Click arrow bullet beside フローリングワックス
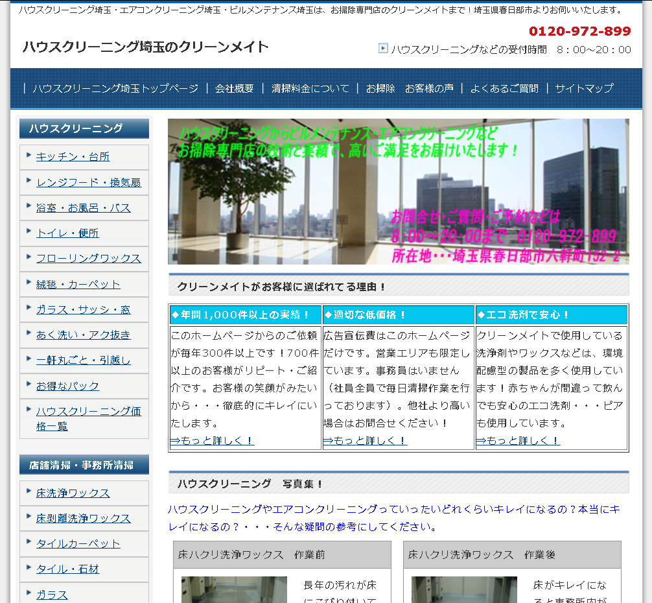Viewport: 652px width, 603px height. 29,257
